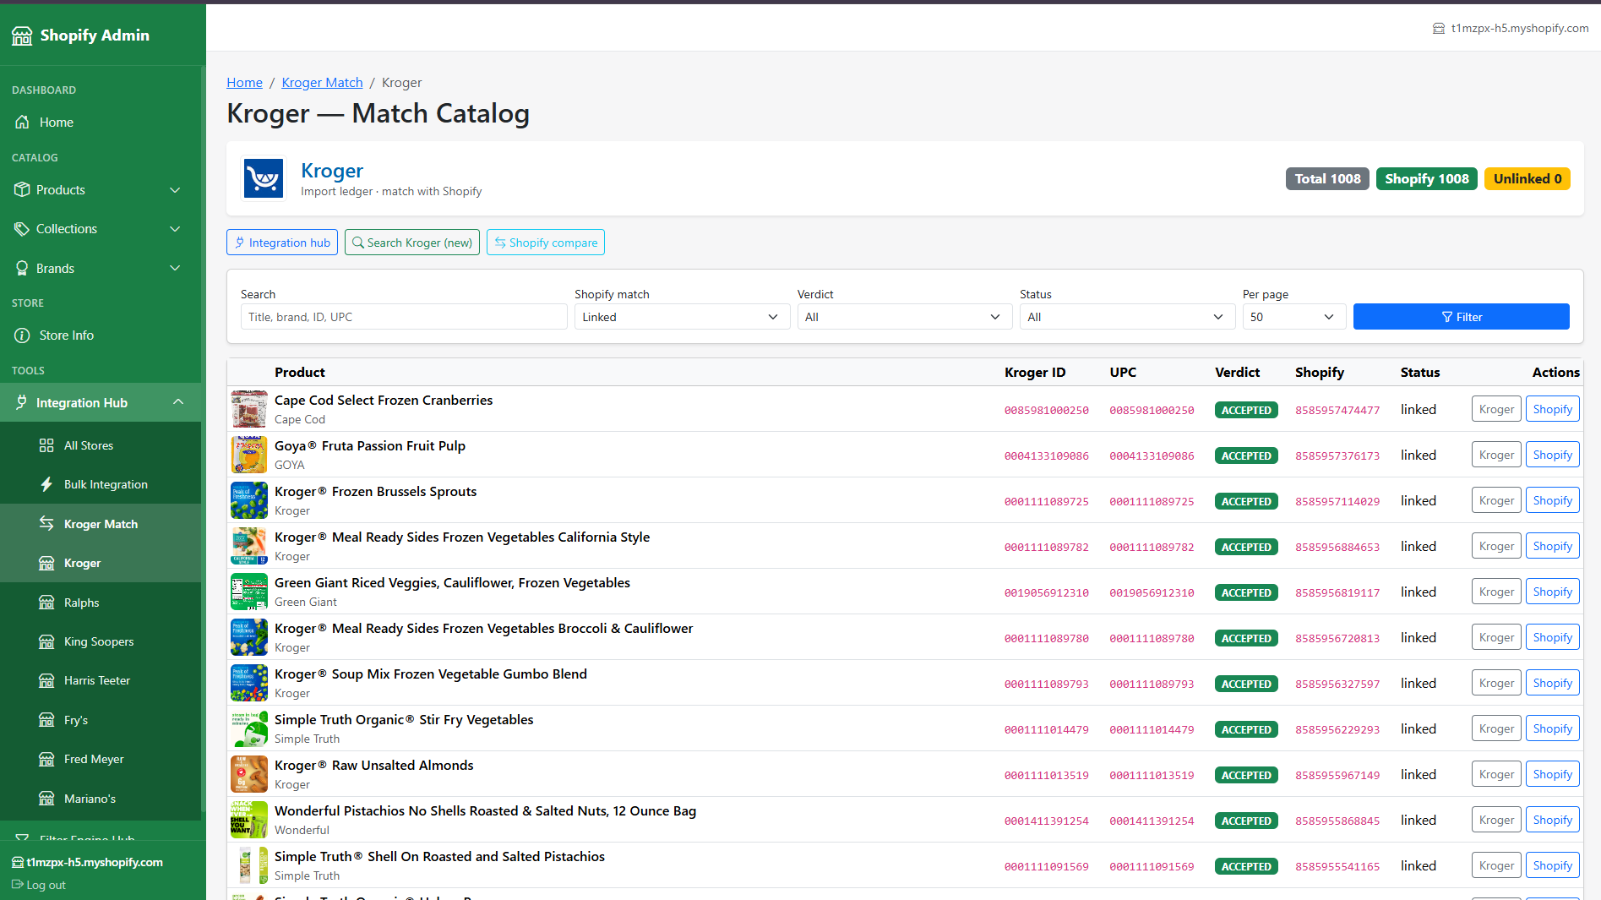1601x900 pixels.
Task: Click the Harris Teeter store icon
Action: (x=46, y=680)
